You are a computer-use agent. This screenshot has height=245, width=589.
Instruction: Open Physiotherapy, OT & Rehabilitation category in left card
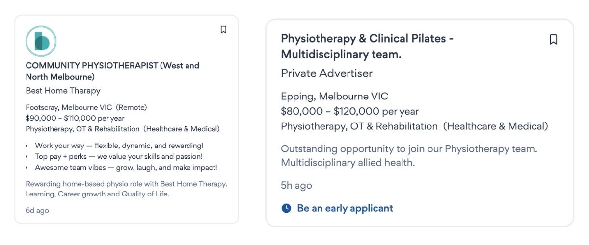tap(82, 129)
